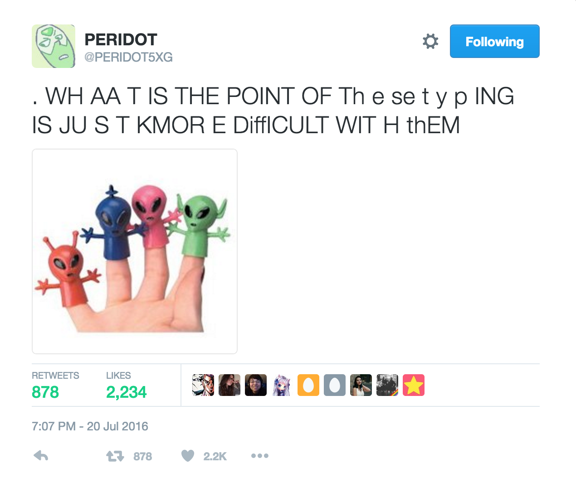Show the list of 878 retweets

click(55, 386)
